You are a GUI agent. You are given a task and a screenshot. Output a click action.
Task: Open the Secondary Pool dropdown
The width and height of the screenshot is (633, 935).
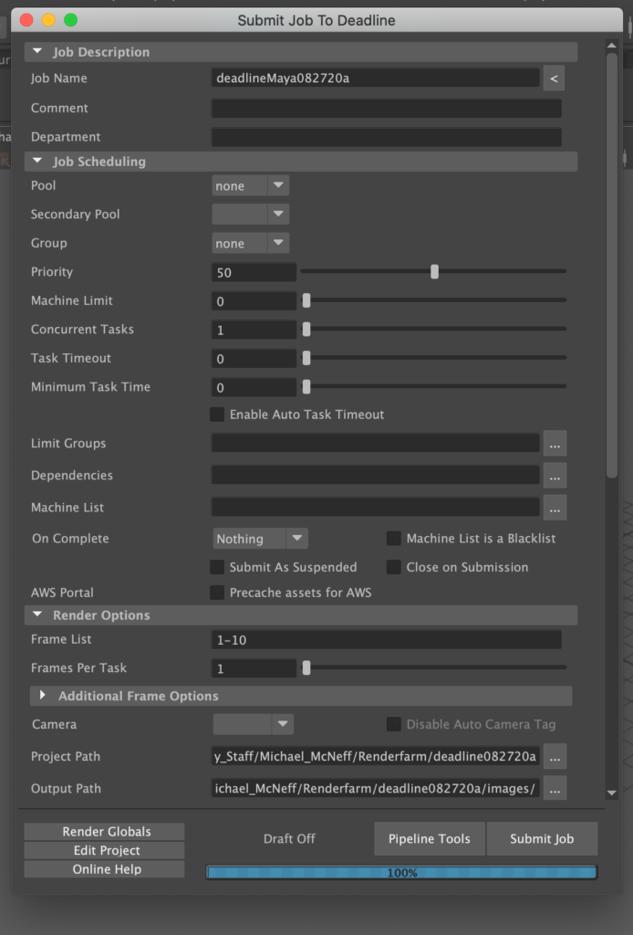click(x=251, y=214)
